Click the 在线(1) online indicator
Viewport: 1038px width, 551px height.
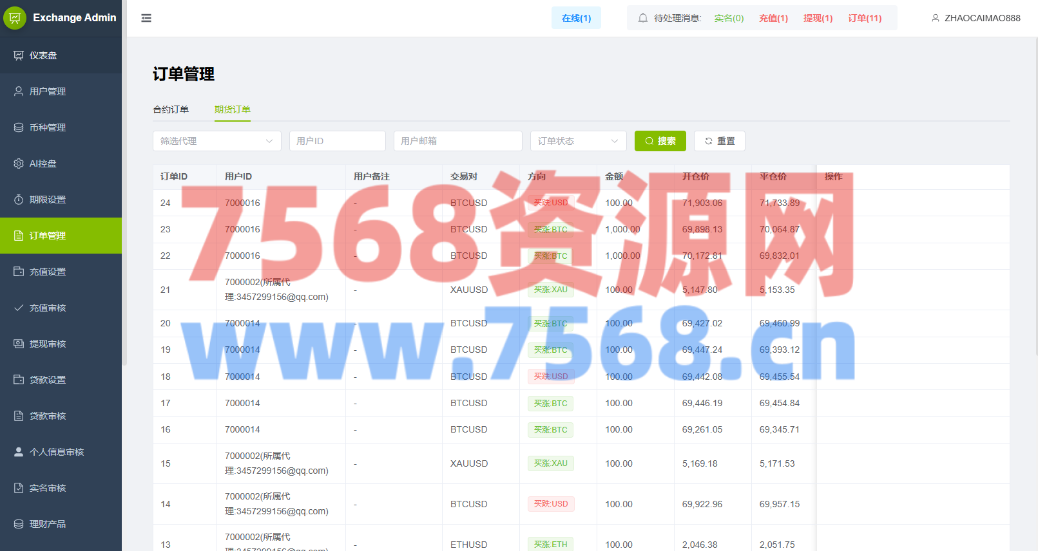point(576,18)
